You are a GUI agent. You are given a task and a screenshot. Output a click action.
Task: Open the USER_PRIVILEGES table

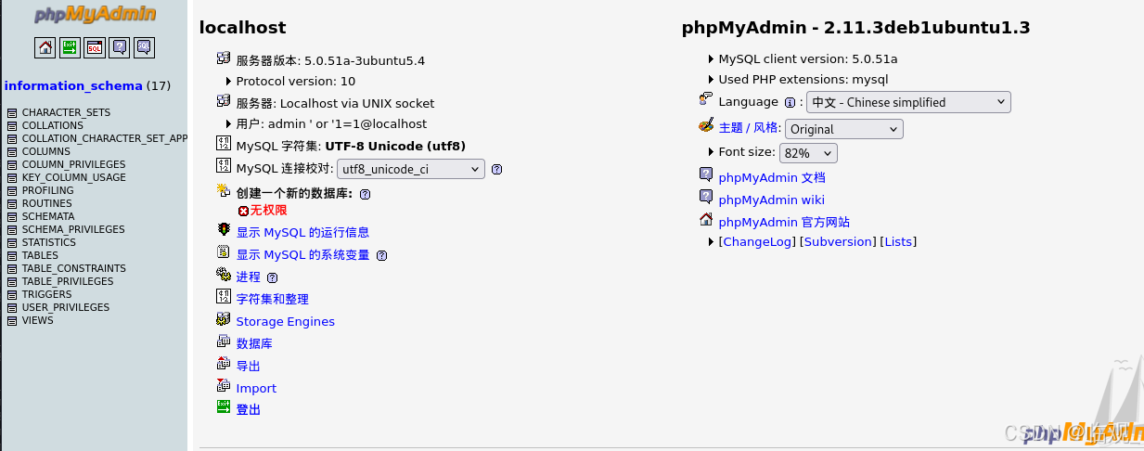(66, 307)
